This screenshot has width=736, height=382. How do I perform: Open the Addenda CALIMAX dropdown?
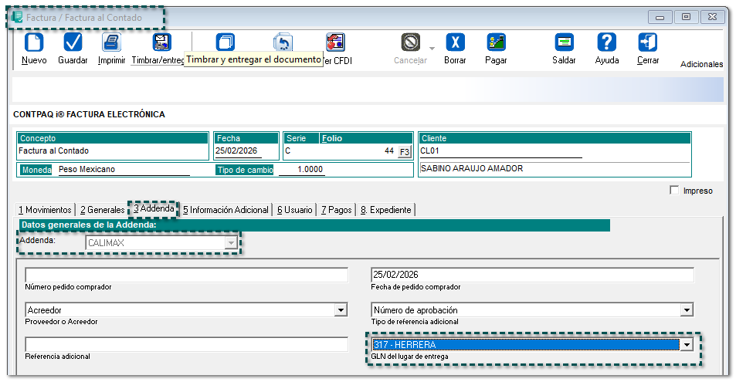(230, 243)
